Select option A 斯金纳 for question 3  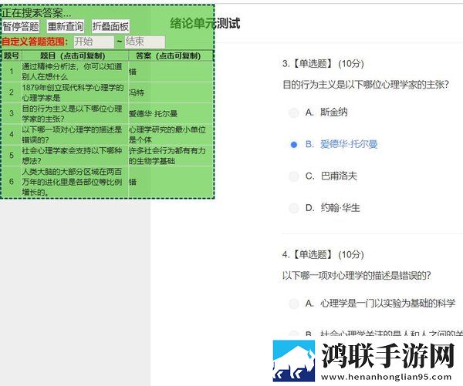click(x=294, y=112)
